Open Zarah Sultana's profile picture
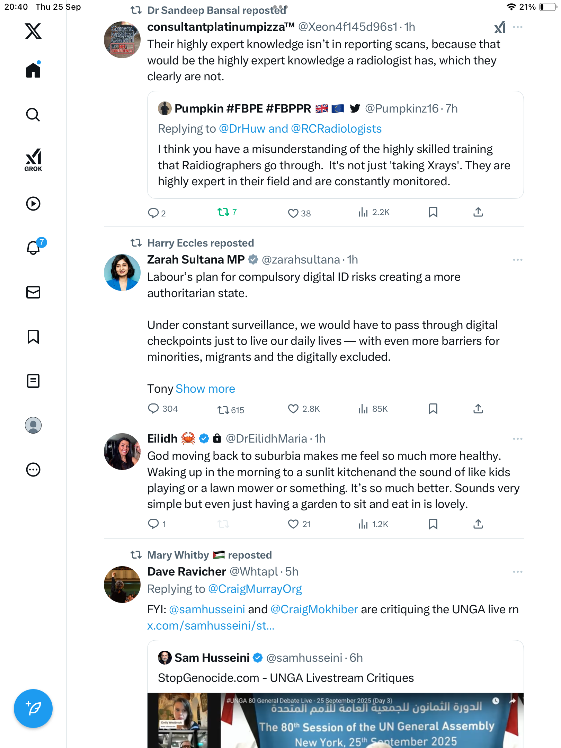561x748 pixels. (122, 273)
